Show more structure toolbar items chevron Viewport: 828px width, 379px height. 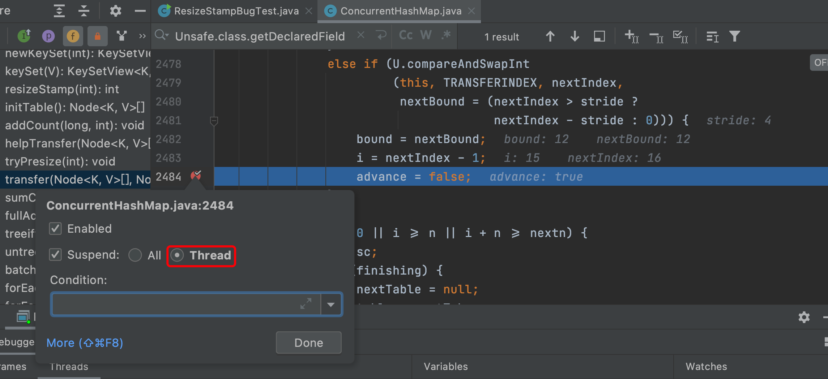pyautogui.click(x=142, y=36)
